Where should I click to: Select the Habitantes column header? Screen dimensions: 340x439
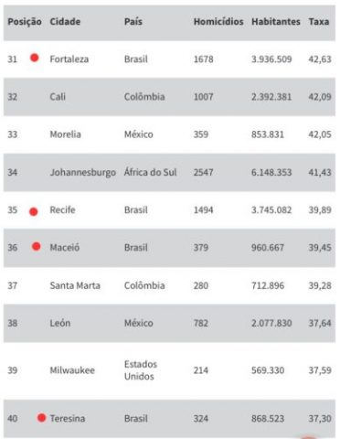tap(276, 22)
